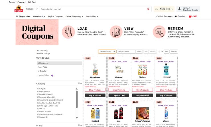
Task: Open the Mean Green cleaner product image
Action: 95,69
